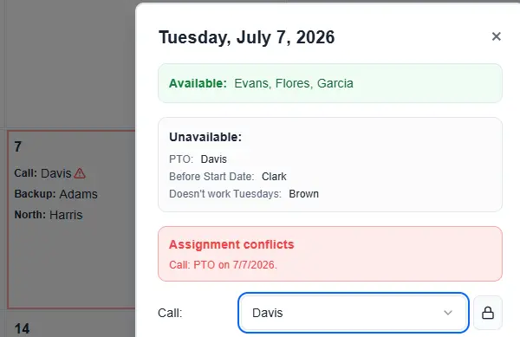Click Before Start Date: Clark entry
This screenshot has height=337, width=520.
pos(228,177)
